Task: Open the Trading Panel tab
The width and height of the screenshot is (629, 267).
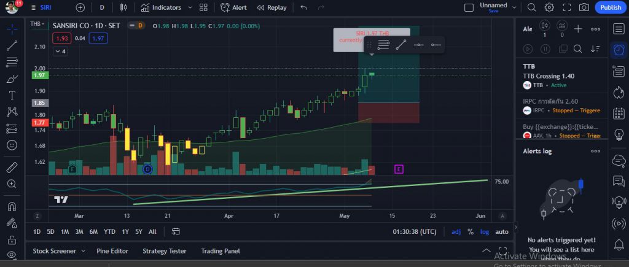Action: tap(221, 251)
